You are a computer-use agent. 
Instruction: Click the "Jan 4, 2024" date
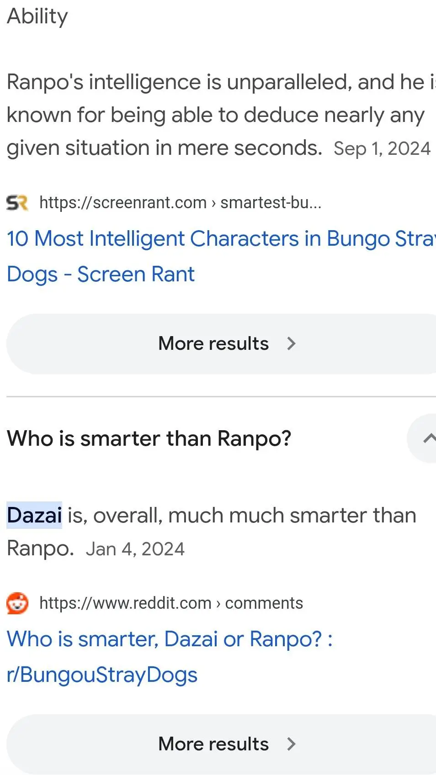[135, 549]
